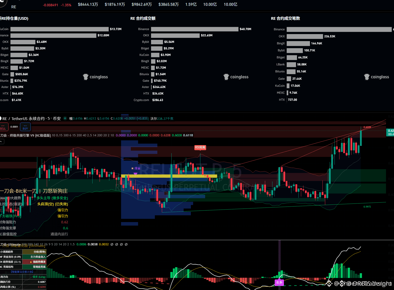Click OKX's $22.65M volume bar
This screenshot has width=394, height=290.
coord(175,36)
